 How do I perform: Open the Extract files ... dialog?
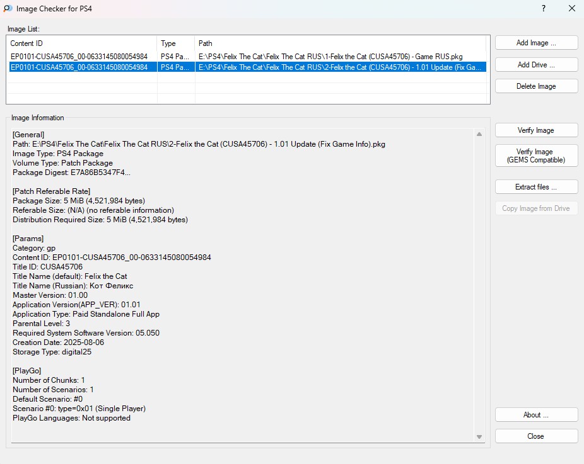coord(536,187)
